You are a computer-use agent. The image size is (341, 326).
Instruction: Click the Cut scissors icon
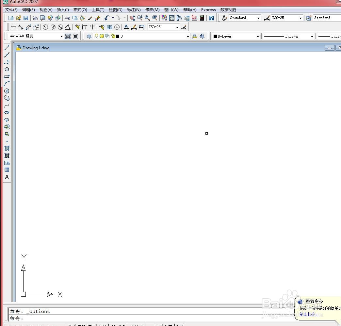tap(67, 18)
